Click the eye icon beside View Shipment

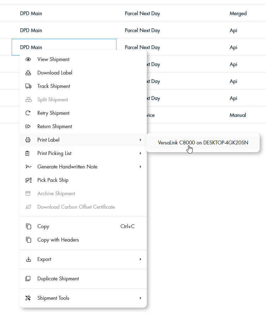(28, 59)
